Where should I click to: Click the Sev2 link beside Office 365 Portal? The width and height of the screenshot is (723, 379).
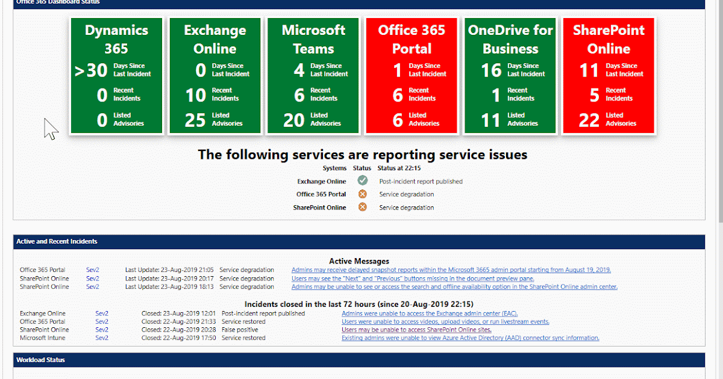(93, 270)
